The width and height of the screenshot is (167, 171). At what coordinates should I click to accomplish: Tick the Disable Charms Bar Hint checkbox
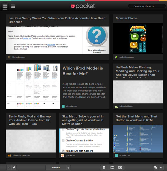(63, 140)
